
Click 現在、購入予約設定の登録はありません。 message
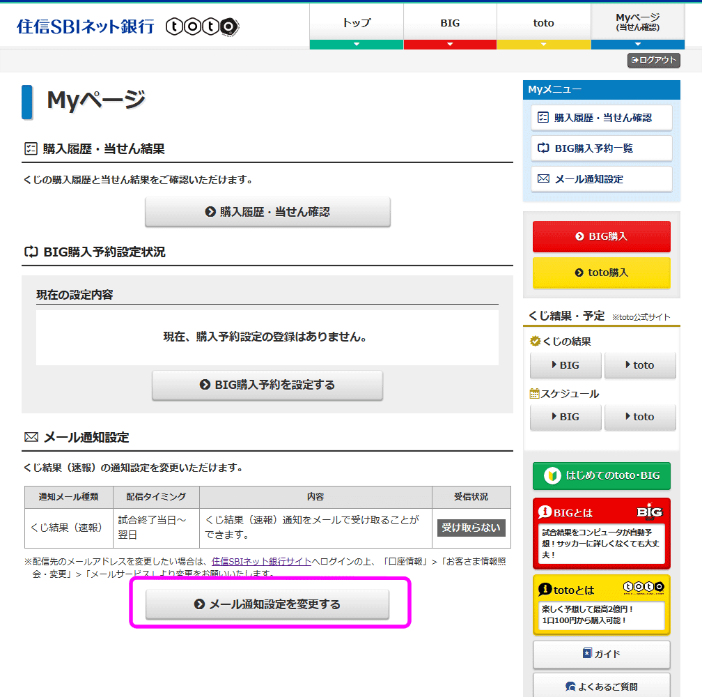tap(266, 337)
